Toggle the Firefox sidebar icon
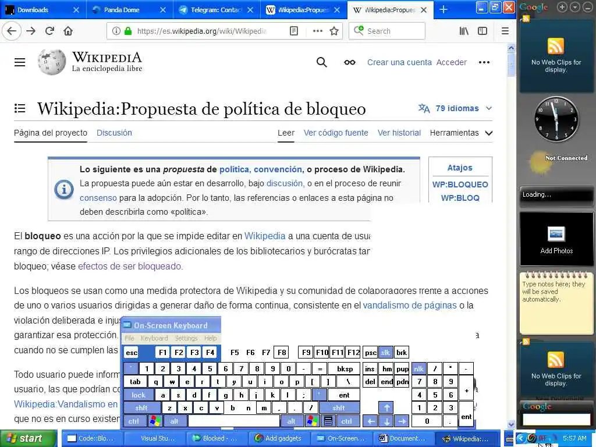 point(483,31)
